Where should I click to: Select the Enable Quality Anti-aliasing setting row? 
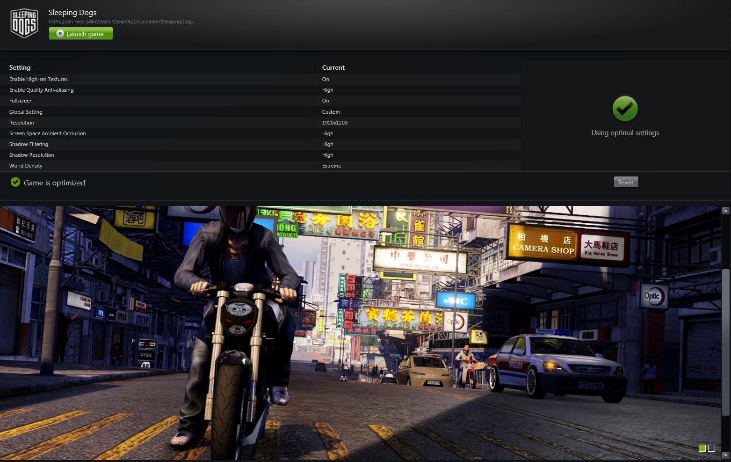coord(41,90)
